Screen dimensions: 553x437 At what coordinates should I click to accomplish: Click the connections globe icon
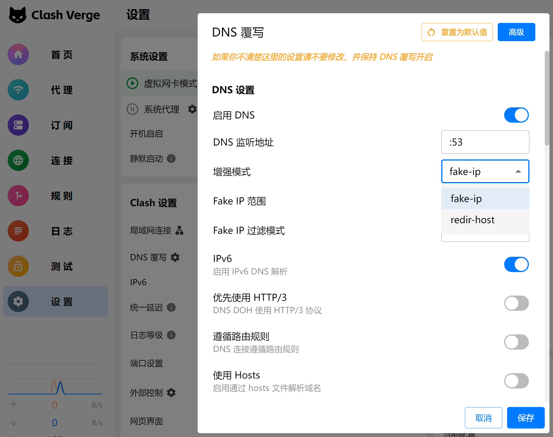click(x=18, y=161)
